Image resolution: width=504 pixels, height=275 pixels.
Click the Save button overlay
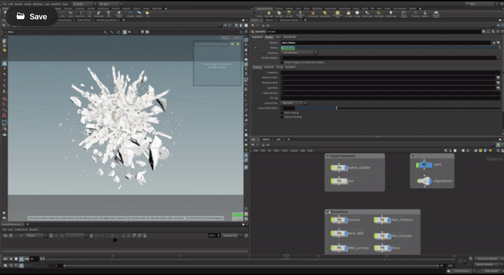[x=31, y=16]
